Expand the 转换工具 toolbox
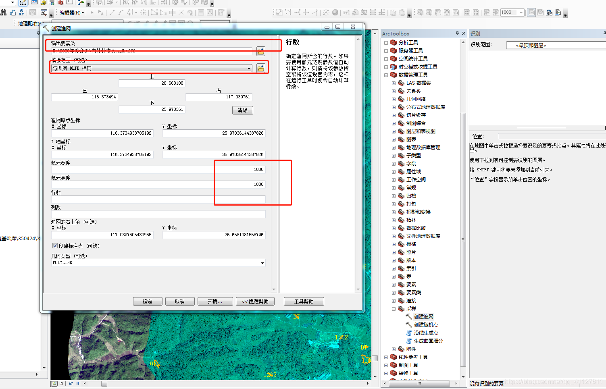 click(x=386, y=373)
